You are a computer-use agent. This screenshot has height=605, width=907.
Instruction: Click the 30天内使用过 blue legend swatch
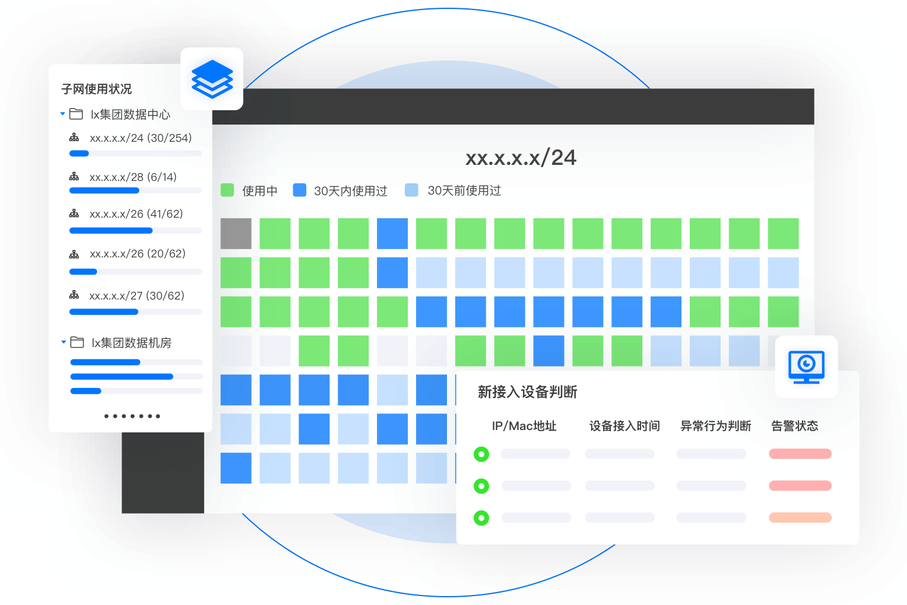300,190
